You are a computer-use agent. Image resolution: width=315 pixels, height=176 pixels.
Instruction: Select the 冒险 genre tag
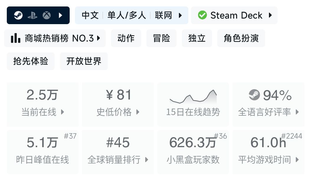click(x=161, y=38)
